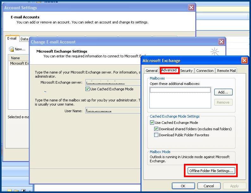251x193 pixels.
Task: Switch to the Security tab
Action: pyautogui.click(x=186, y=71)
